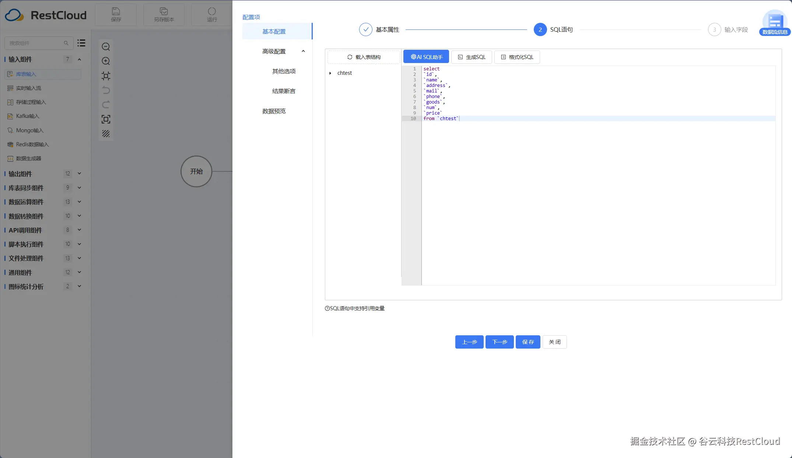Open the data flow info icon
The width and height of the screenshot is (792, 458).
click(775, 23)
